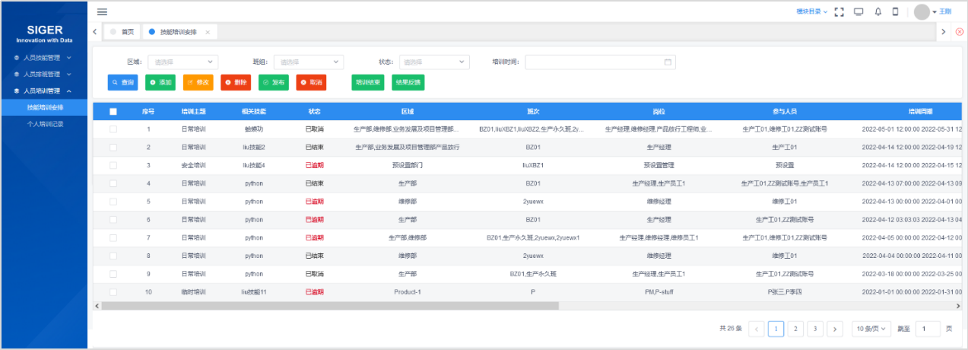Check the checkbox for row 5

coord(113,202)
